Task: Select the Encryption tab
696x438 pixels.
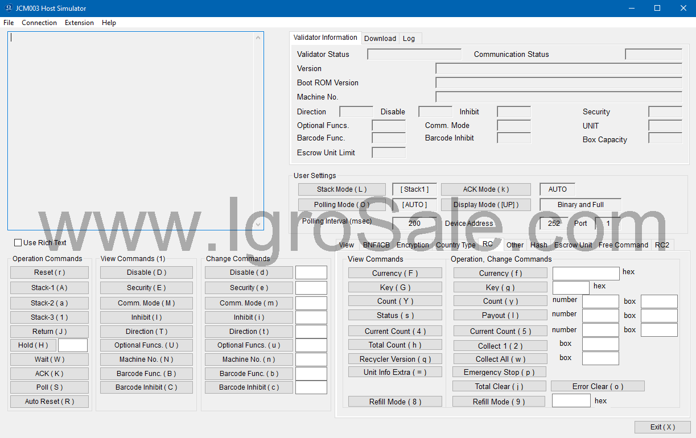Action: click(413, 245)
